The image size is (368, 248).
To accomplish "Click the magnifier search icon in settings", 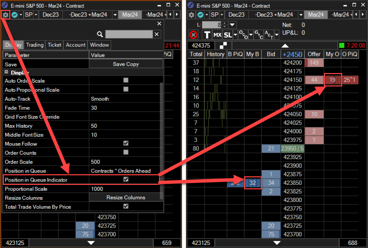I will [100, 34].
